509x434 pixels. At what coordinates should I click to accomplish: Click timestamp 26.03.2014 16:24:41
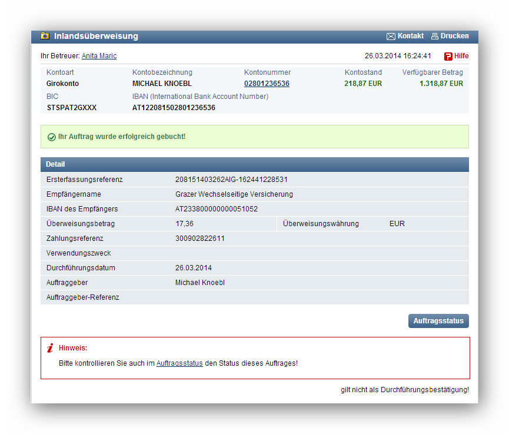[398, 56]
